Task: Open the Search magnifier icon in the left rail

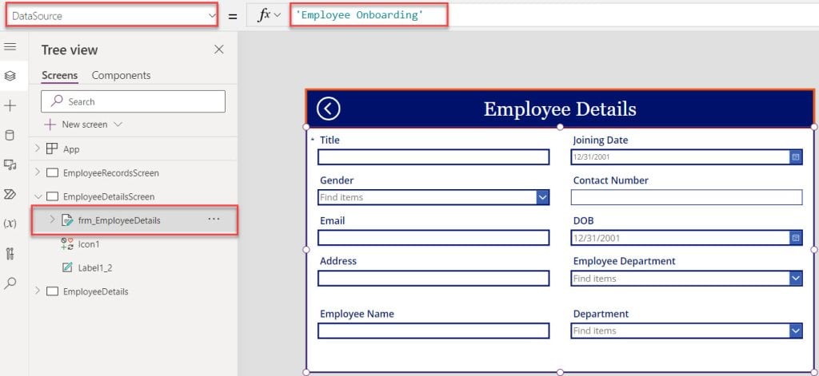Action: tap(10, 283)
